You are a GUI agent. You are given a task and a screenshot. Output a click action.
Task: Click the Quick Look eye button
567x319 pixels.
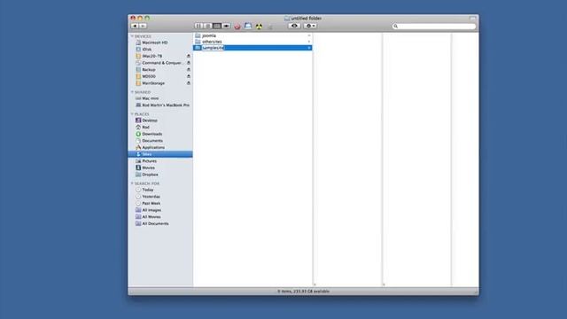294,26
